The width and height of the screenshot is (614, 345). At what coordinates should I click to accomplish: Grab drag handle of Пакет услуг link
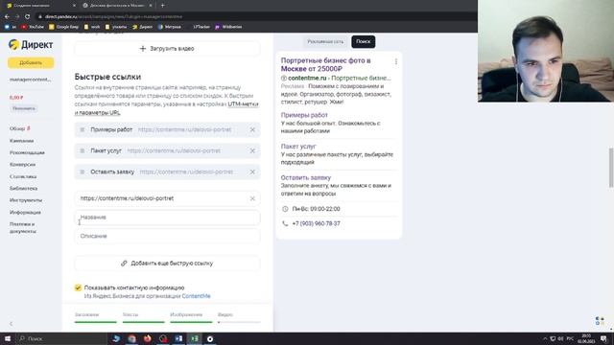coord(83,150)
